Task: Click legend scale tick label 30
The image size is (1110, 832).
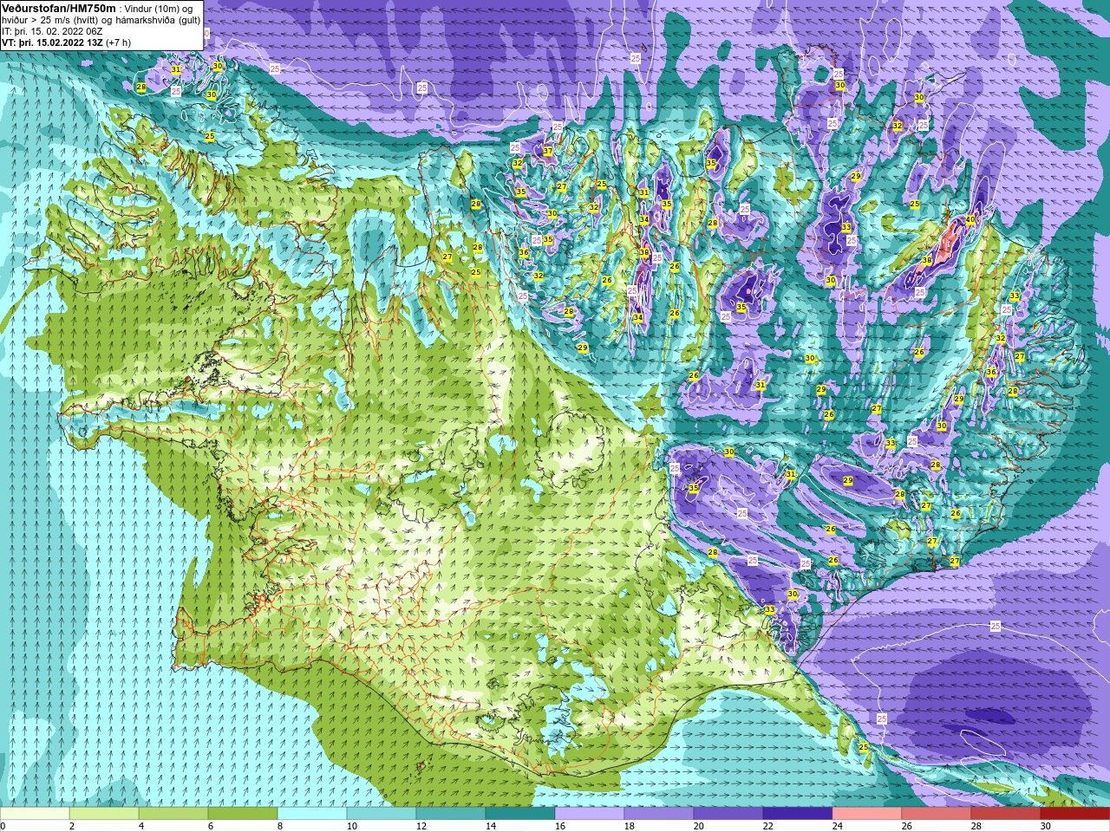Action: (x=1046, y=826)
